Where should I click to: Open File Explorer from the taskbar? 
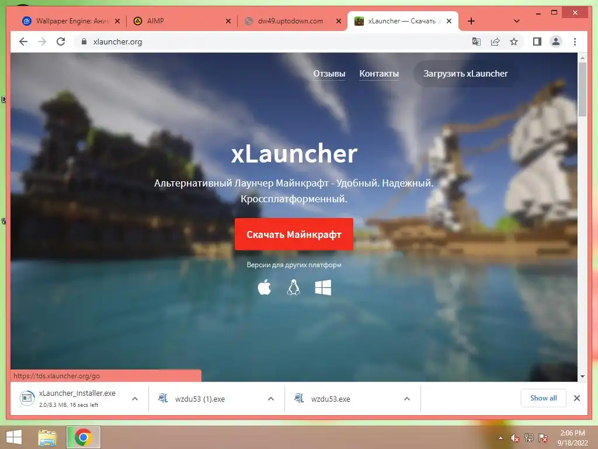[47, 437]
